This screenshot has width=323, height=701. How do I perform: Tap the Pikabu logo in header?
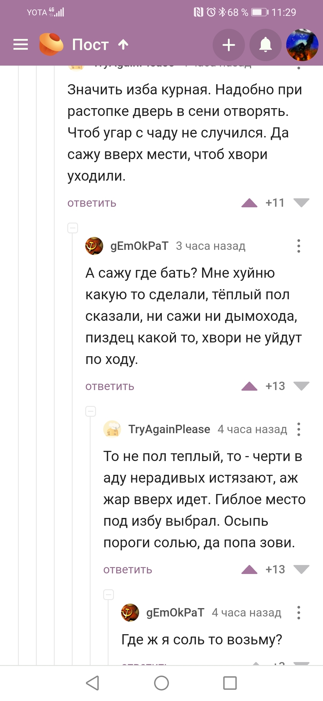(51, 45)
